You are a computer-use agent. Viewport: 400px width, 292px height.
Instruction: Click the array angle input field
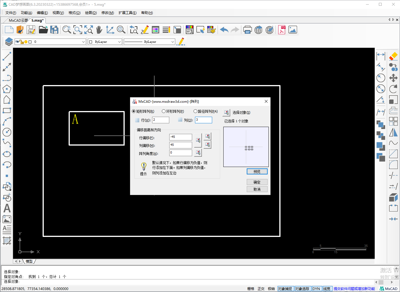[181, 153]
